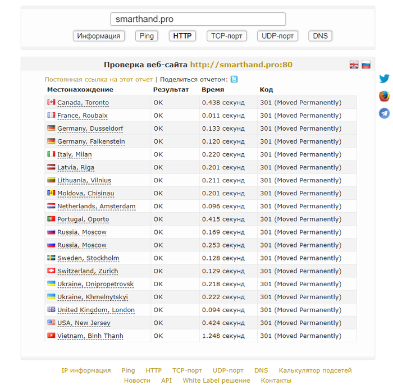Click the Italy flag icon
The height and width of the screenshot is (385, 393).
[x=51, y=154]
